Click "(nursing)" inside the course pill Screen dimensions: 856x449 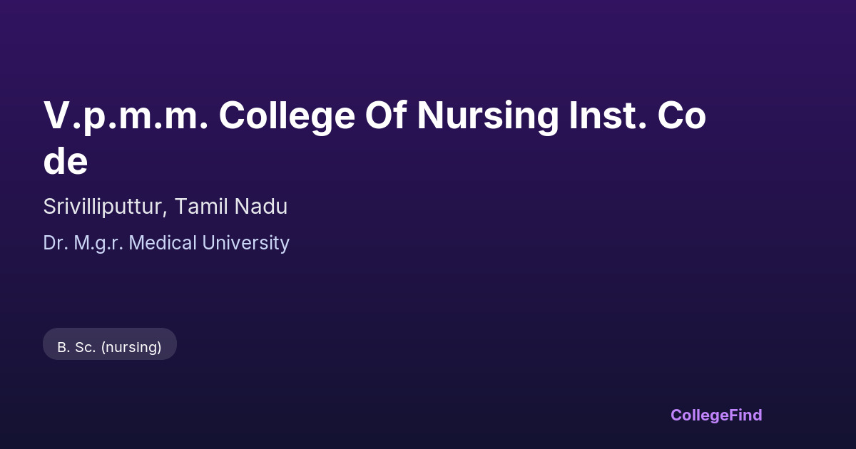[131, 347]
